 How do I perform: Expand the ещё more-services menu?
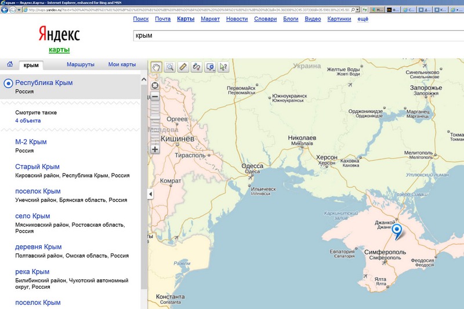click(x=363, y=19)
